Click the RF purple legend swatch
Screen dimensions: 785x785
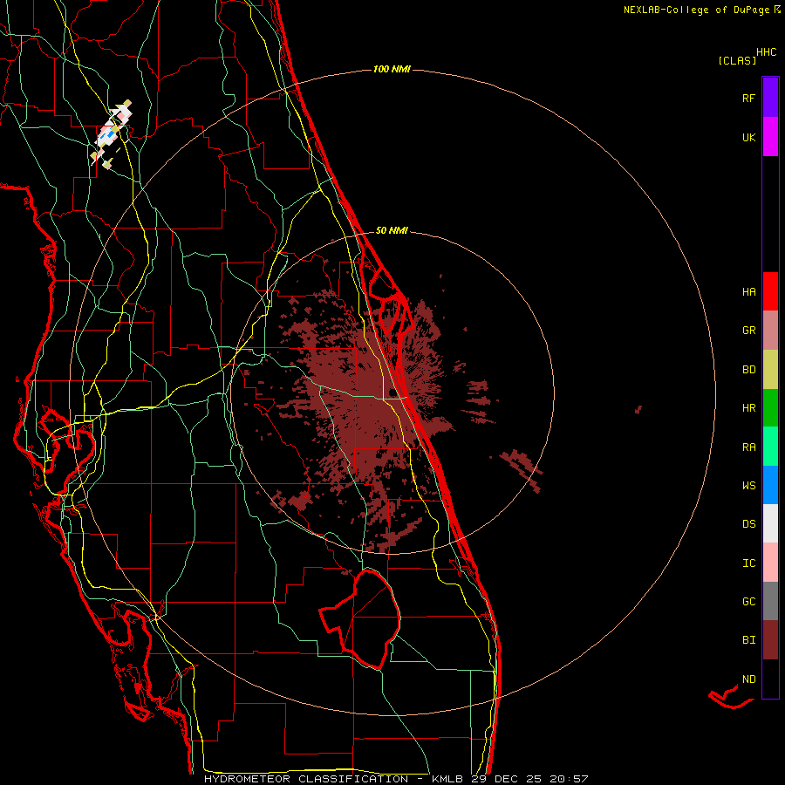(x=770, y=98)
